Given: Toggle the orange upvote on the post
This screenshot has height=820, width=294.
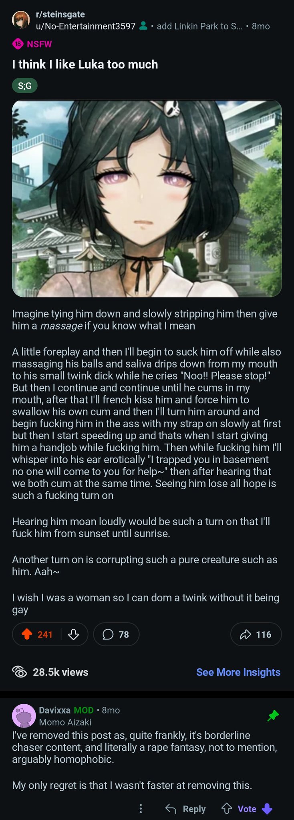Looking at the screenshot, I should [x=27, y=634].
